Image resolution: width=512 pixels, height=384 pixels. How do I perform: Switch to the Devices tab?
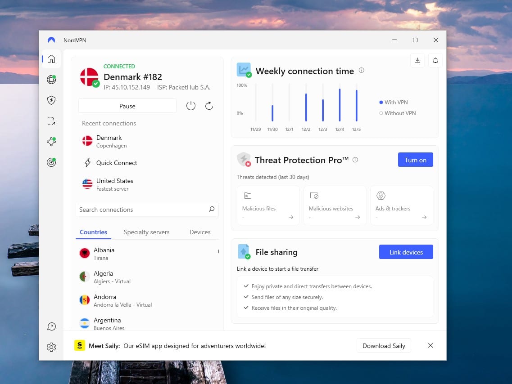coord(200,232)
